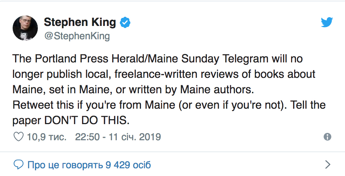The height and width of the screenshot is (176, 345).
Task: Open the tweet info icon
Action: tap(327, 137)
